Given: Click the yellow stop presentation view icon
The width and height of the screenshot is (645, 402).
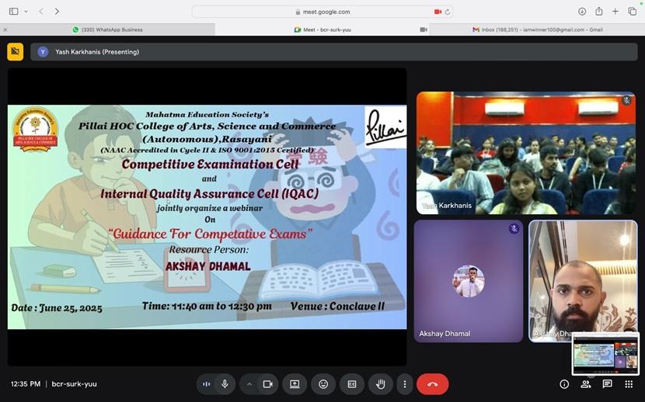Looking at the screenshot, I should pos(15,52).
